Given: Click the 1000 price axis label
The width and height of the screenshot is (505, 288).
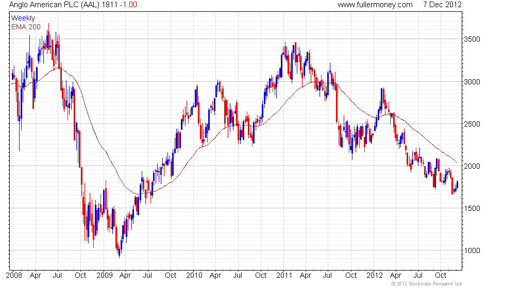Looking at the screenshot, I should [472, 251].
